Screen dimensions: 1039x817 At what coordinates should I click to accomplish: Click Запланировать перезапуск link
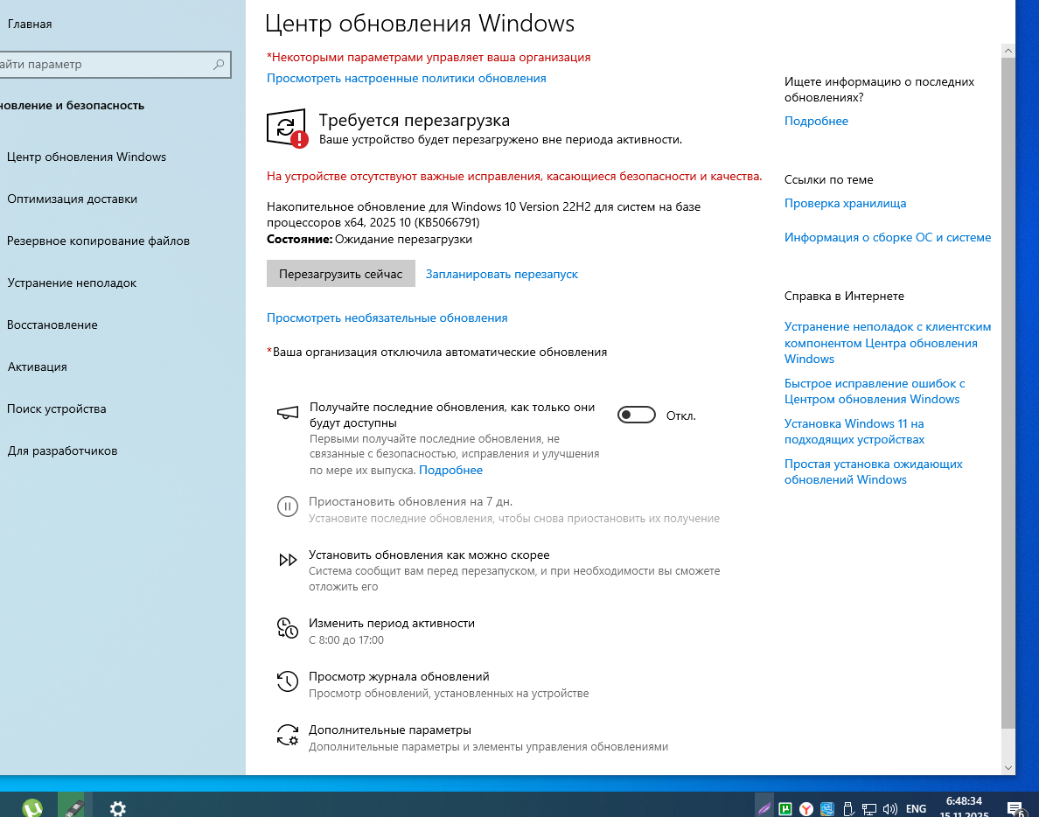click(x=502, y=275)
